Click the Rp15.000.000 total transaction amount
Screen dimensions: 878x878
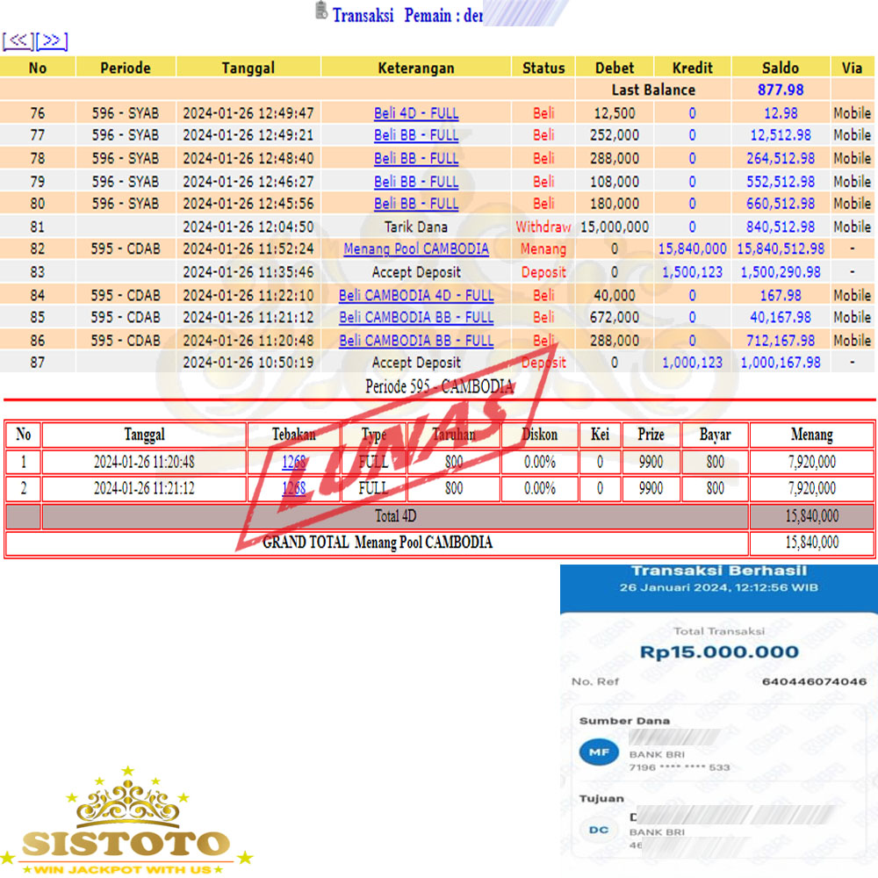coord(719,652)
